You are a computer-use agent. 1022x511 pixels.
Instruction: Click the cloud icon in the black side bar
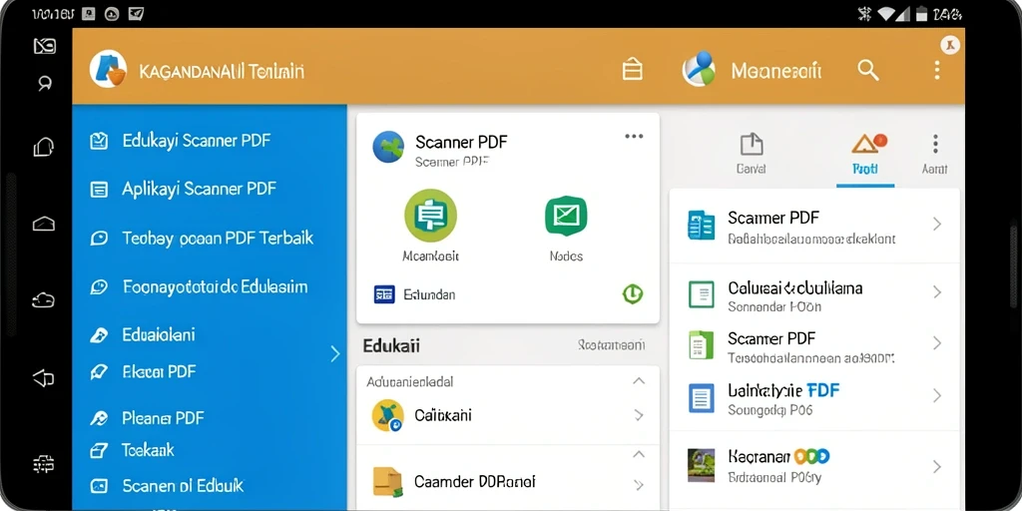44,299
